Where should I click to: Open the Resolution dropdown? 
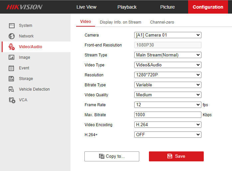tap(168, 75)
